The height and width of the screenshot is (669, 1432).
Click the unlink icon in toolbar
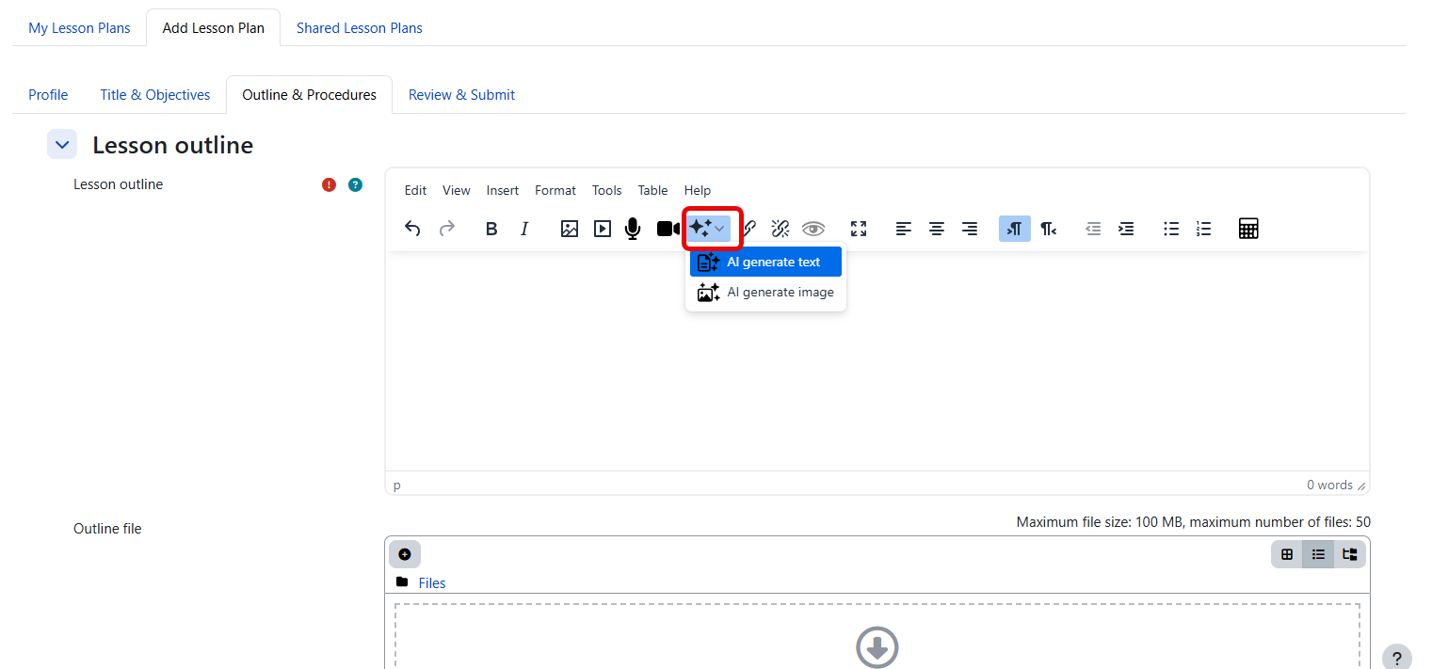[780, 229]
